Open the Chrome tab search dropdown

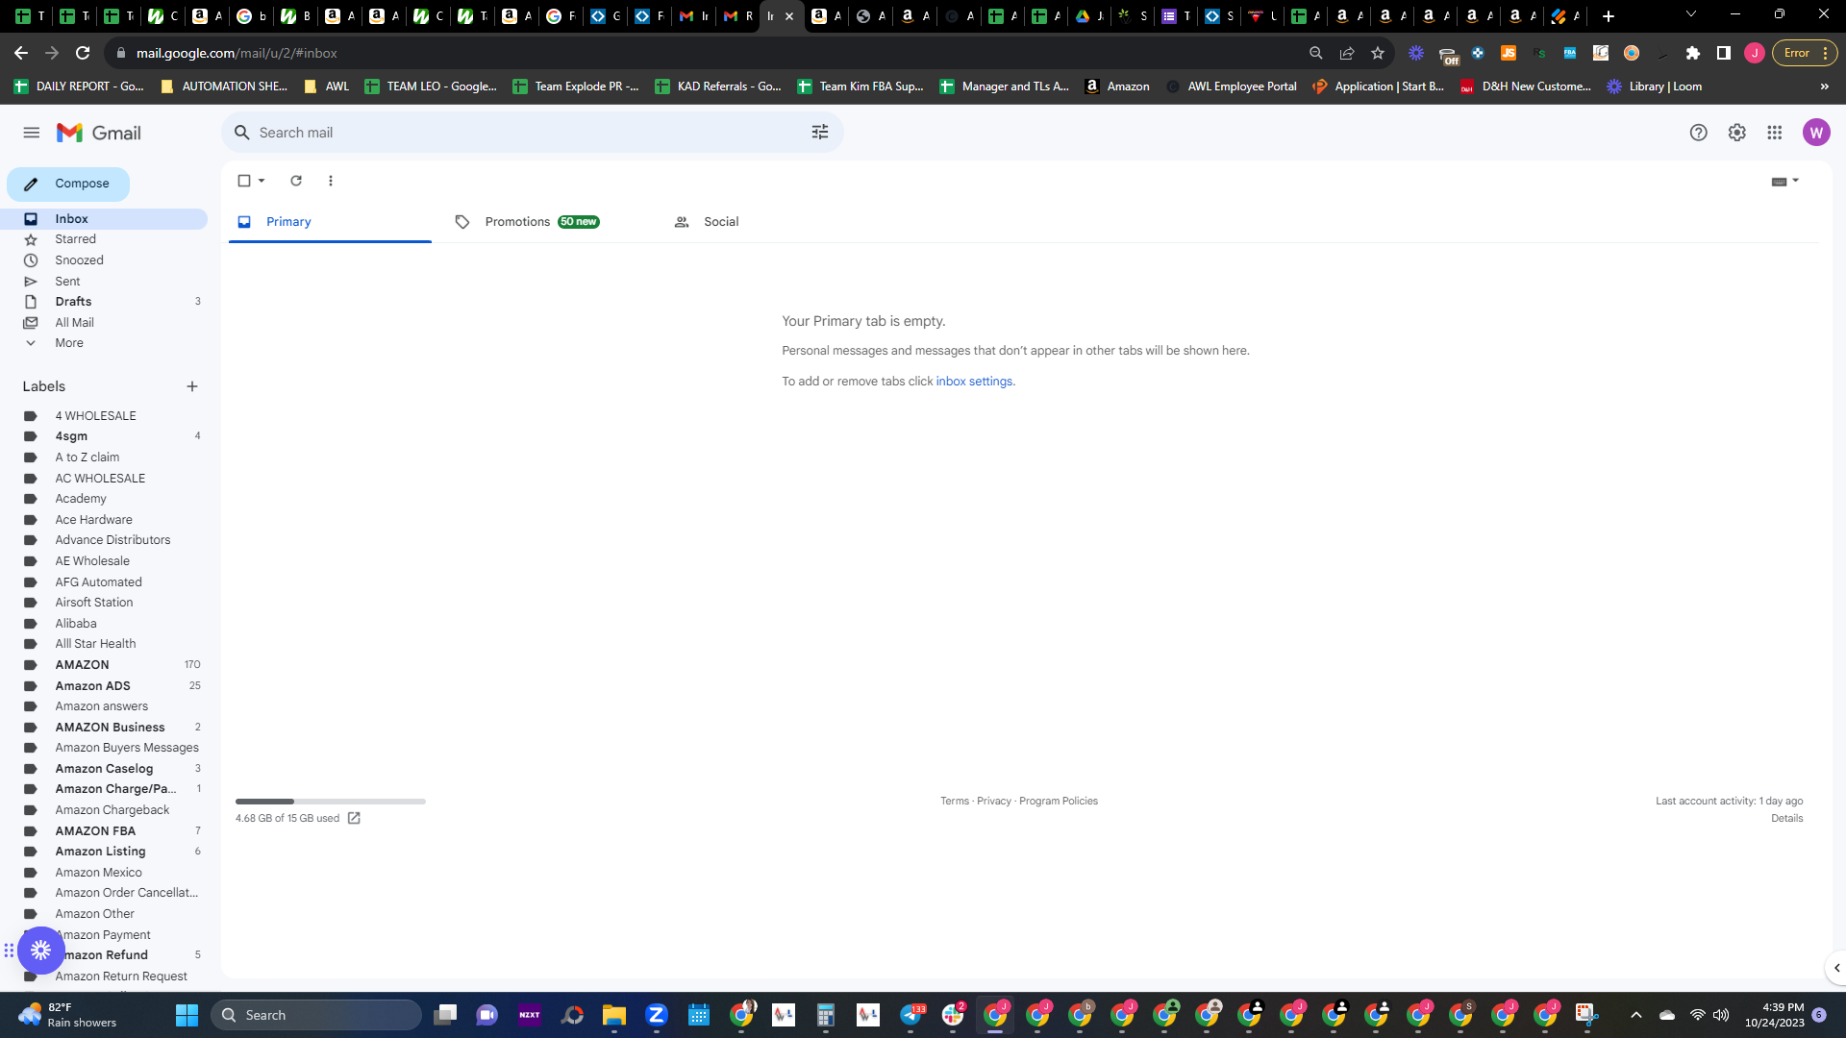(1691, 15)
